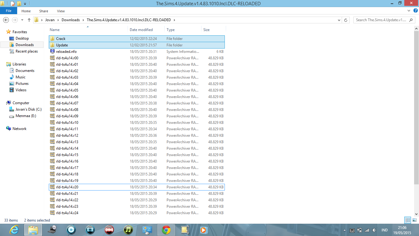Open the Customize Quick Access Toolbar dropdown
The width and height of the screenshot is (419, 236).
point(25,4)
